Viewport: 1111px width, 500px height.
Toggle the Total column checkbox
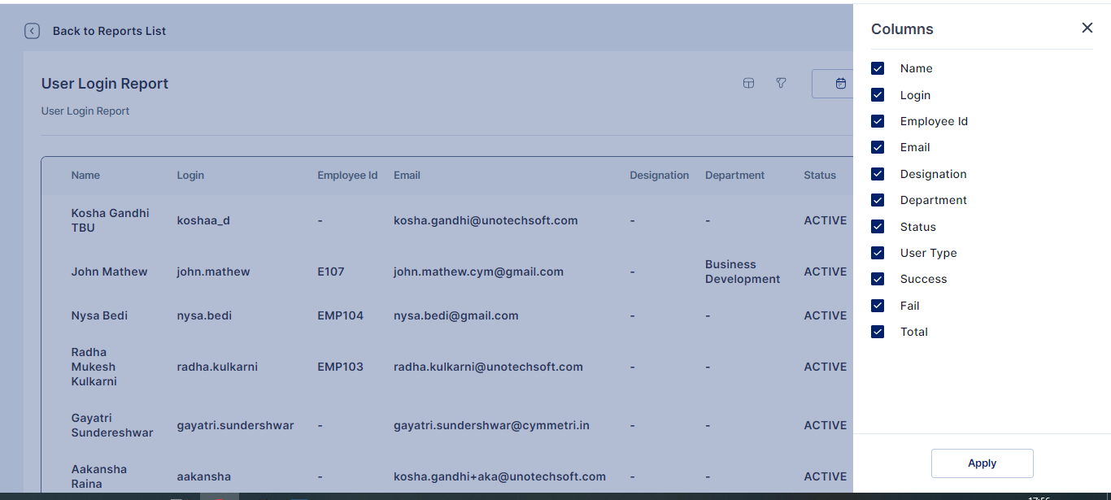[878, 332]
